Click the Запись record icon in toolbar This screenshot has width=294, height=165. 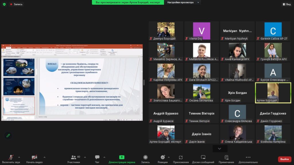(145, 159)
